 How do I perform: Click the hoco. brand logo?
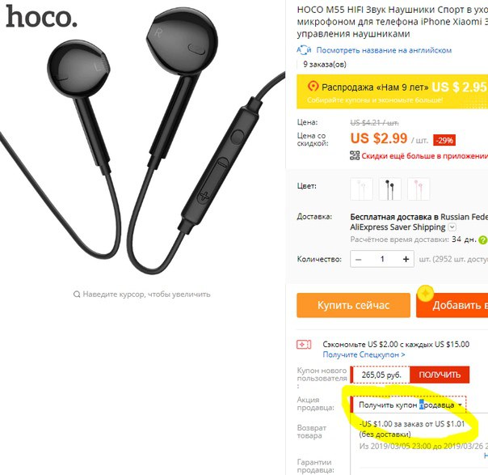[x=41, y=17]
